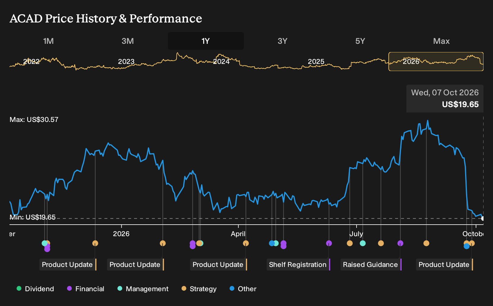Click the teal Management marker at far left of timeline

44,243
